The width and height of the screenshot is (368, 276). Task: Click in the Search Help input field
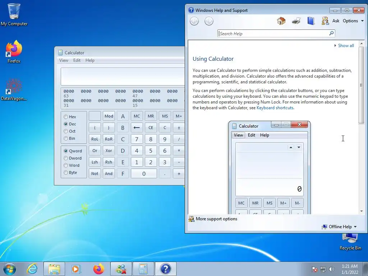coord(273,33)
